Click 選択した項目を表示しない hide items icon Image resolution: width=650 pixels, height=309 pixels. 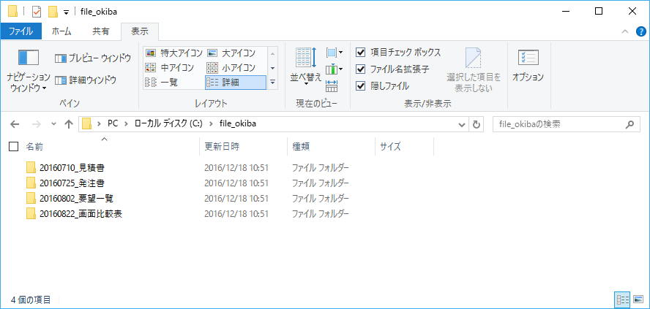(474, 70)
